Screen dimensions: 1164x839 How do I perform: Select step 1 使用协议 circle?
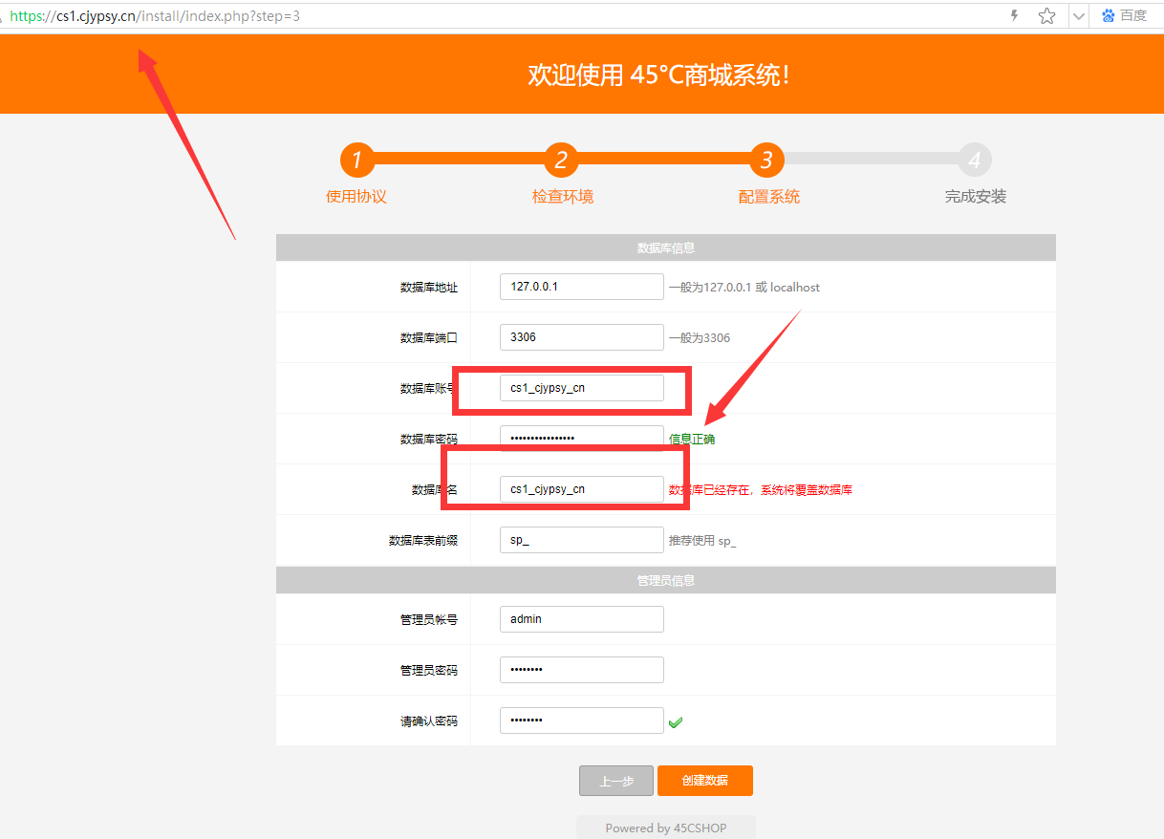[x=356, y=161]
